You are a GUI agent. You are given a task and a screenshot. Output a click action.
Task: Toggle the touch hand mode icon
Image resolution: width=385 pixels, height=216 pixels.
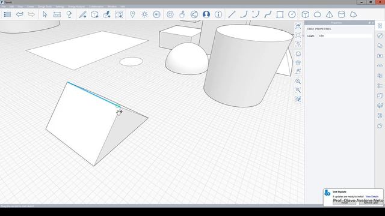(x=182, y=14)
